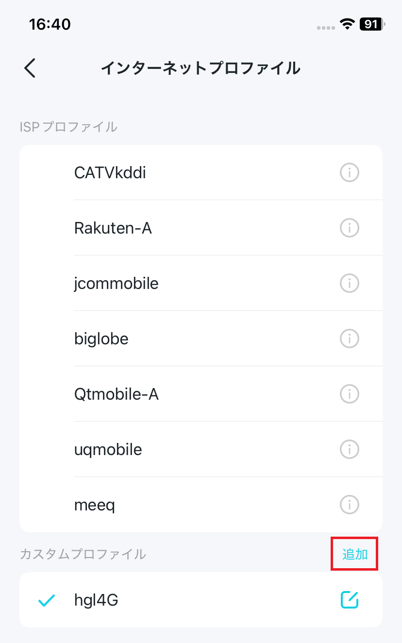
Task: Tap the back arrow icon
Action: point(30,68)
